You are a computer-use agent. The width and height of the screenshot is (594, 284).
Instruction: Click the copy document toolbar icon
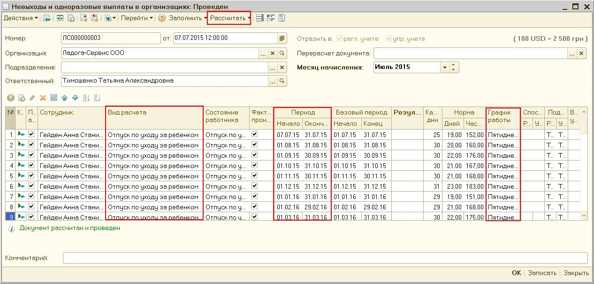tap(71, 18)
